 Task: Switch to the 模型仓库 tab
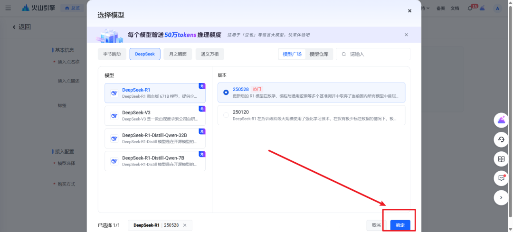[319, 54]
